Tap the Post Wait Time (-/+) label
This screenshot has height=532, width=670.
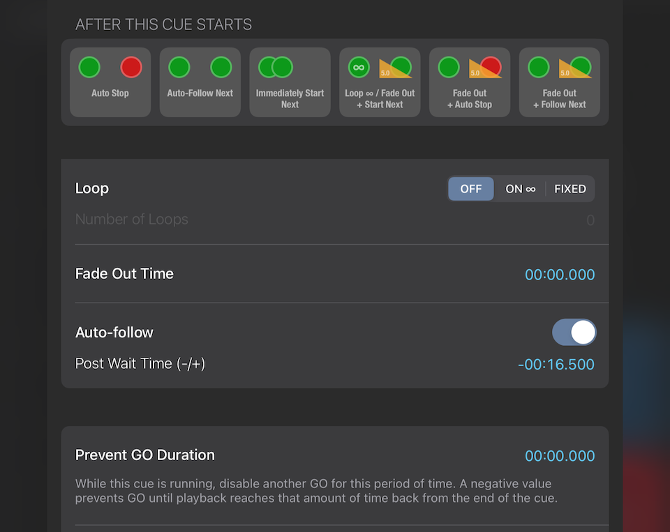click(140, 363)
